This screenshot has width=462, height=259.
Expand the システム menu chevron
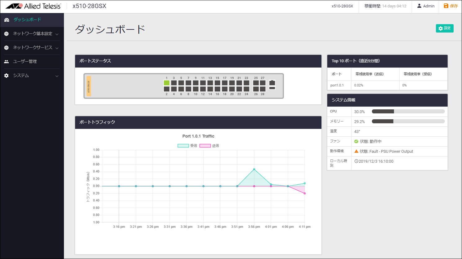coord(57,76)
